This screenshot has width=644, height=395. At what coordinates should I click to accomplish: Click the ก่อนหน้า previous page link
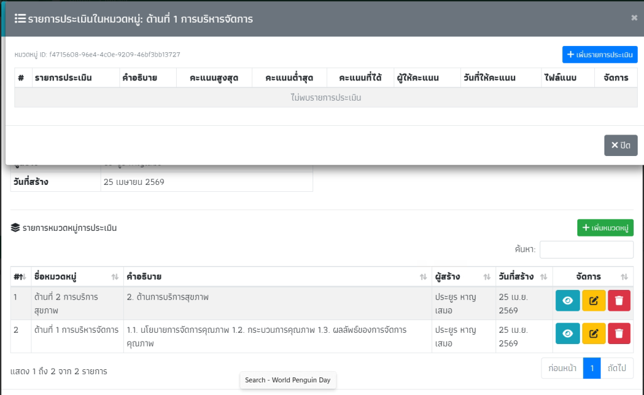tap(562, 369)
